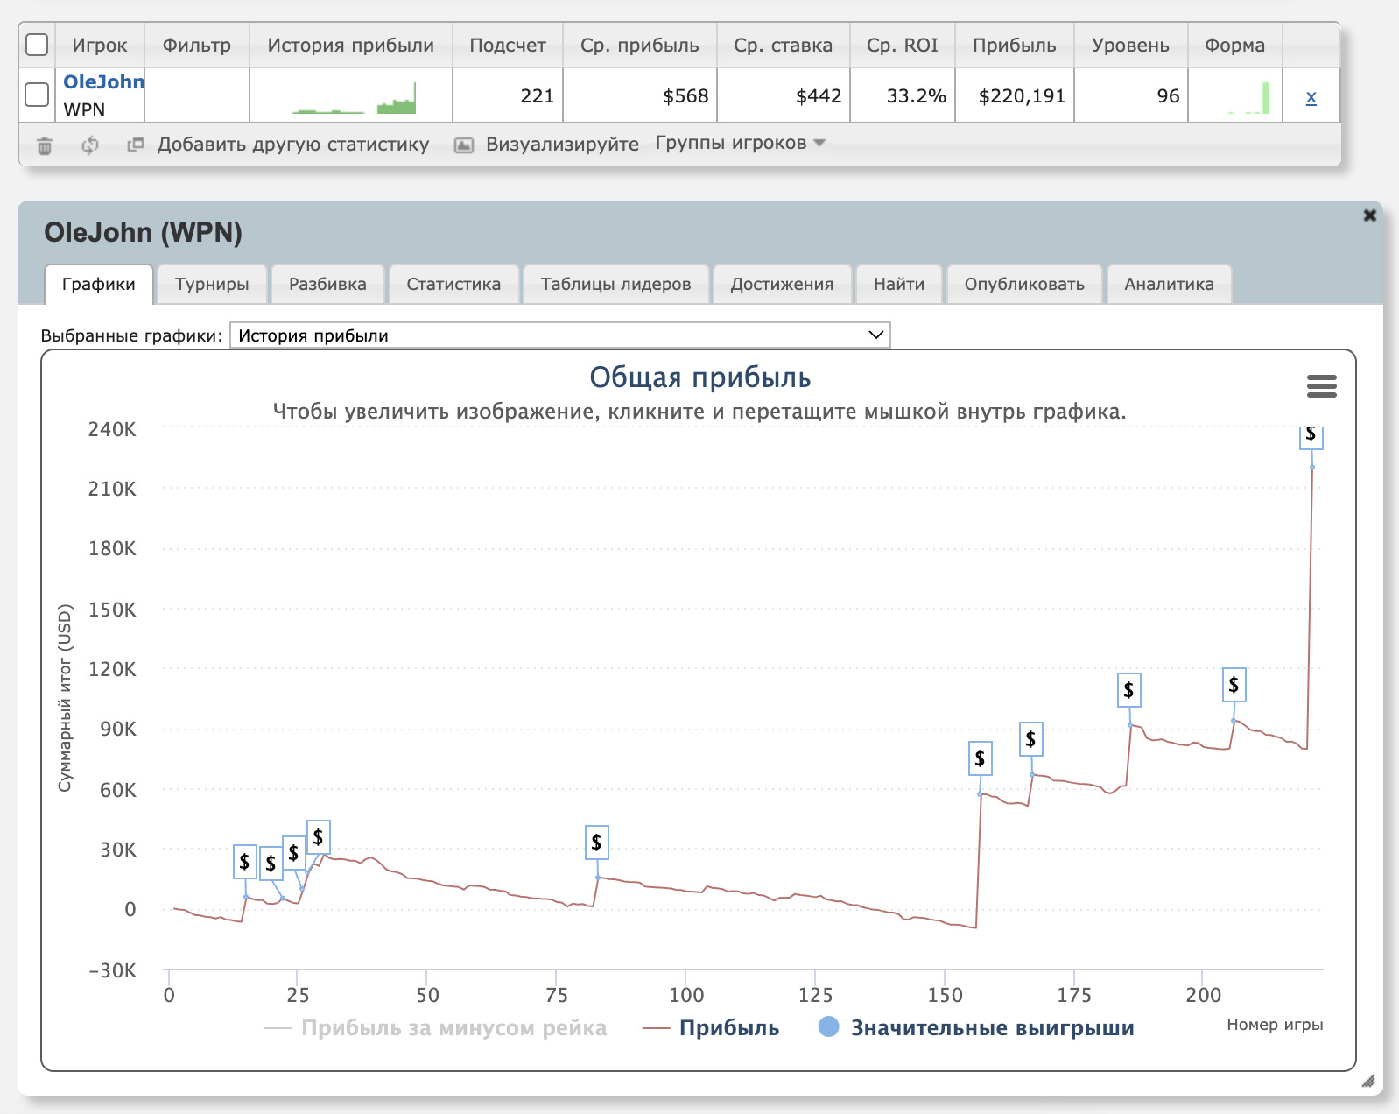
Task: Click the trash delete icon
Action: click(45, 145)
